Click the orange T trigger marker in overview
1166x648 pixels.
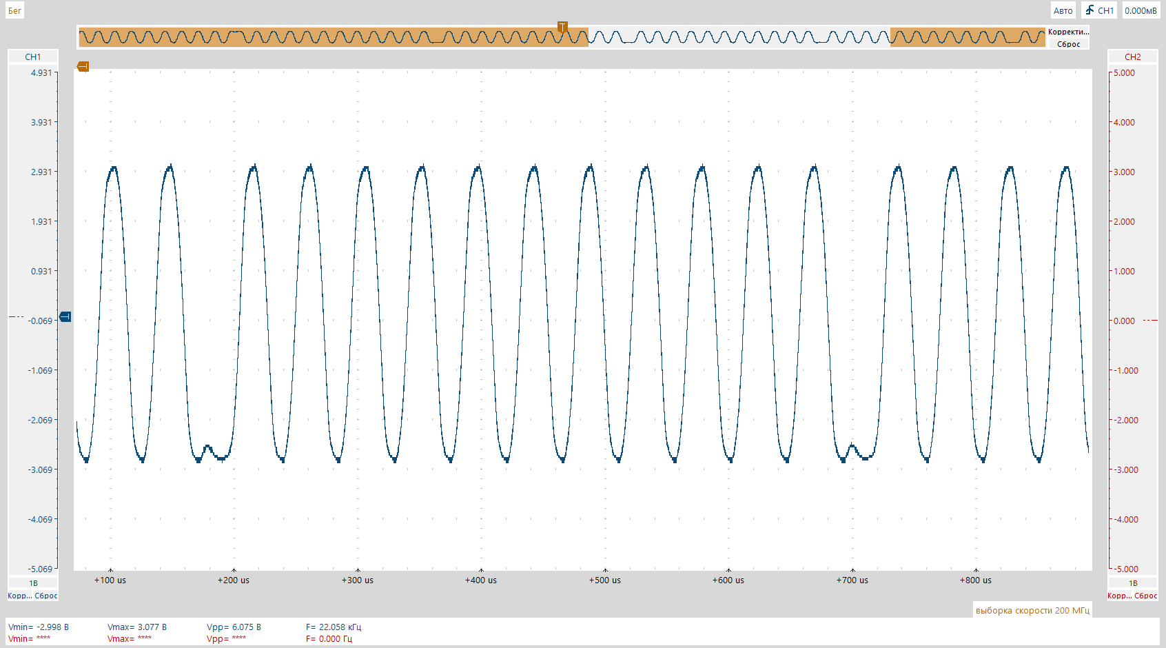coord(562,27)
